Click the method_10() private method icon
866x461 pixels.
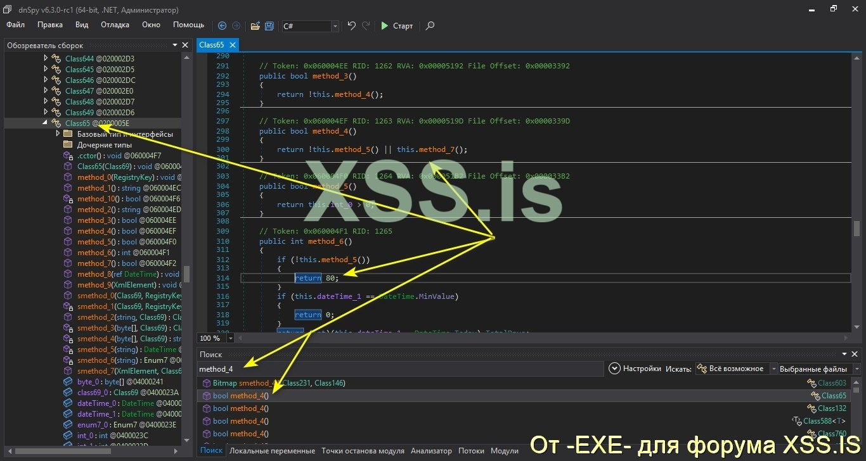click(x=68, y=199)
